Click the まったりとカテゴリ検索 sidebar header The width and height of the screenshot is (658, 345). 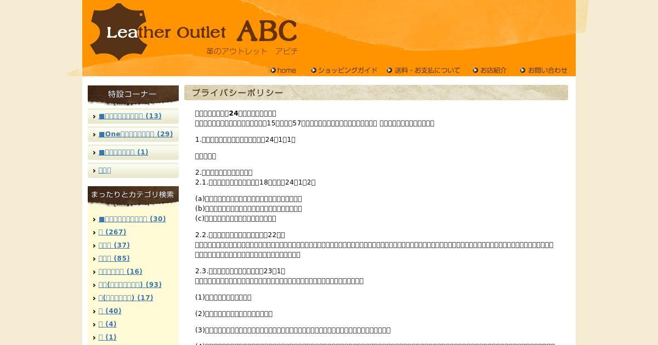point(133,195)
